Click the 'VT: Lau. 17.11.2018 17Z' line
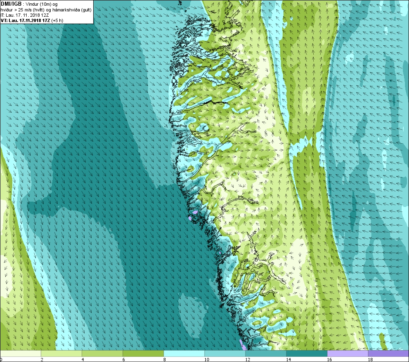This screenshot has height=362, width=409. tap(32, 20)
